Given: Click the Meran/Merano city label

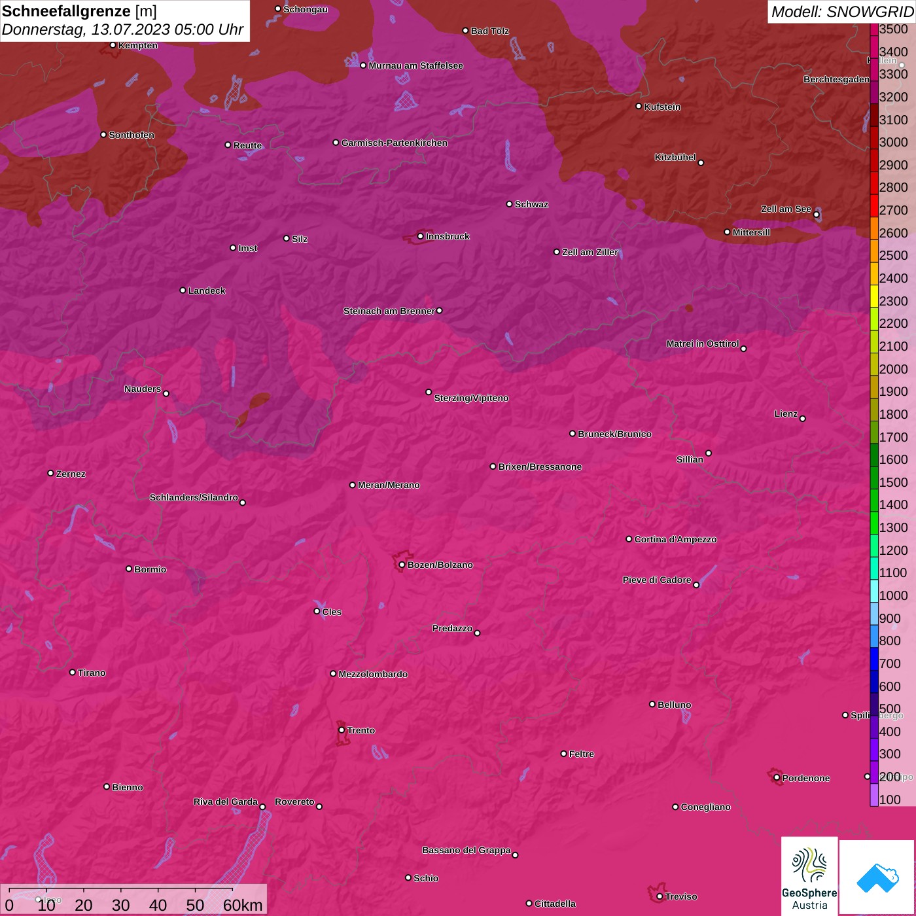Looking at the screenshot, I should [389, 485].
